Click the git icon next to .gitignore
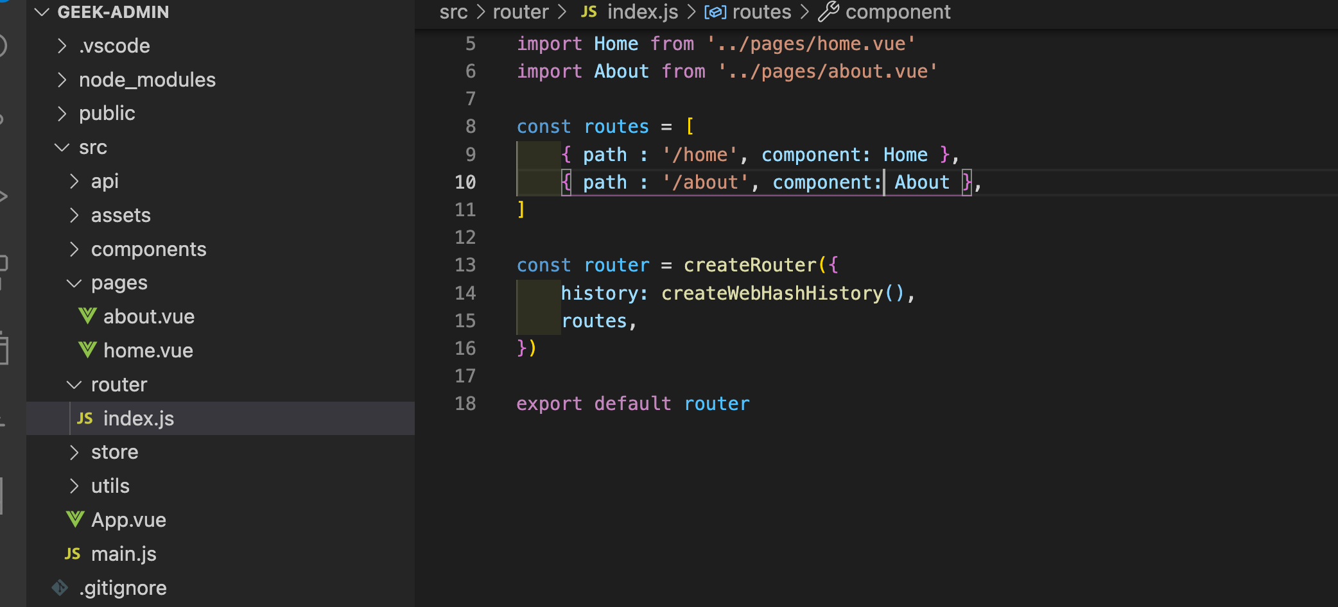1338x607 pixels. click(x=59, y=587)
